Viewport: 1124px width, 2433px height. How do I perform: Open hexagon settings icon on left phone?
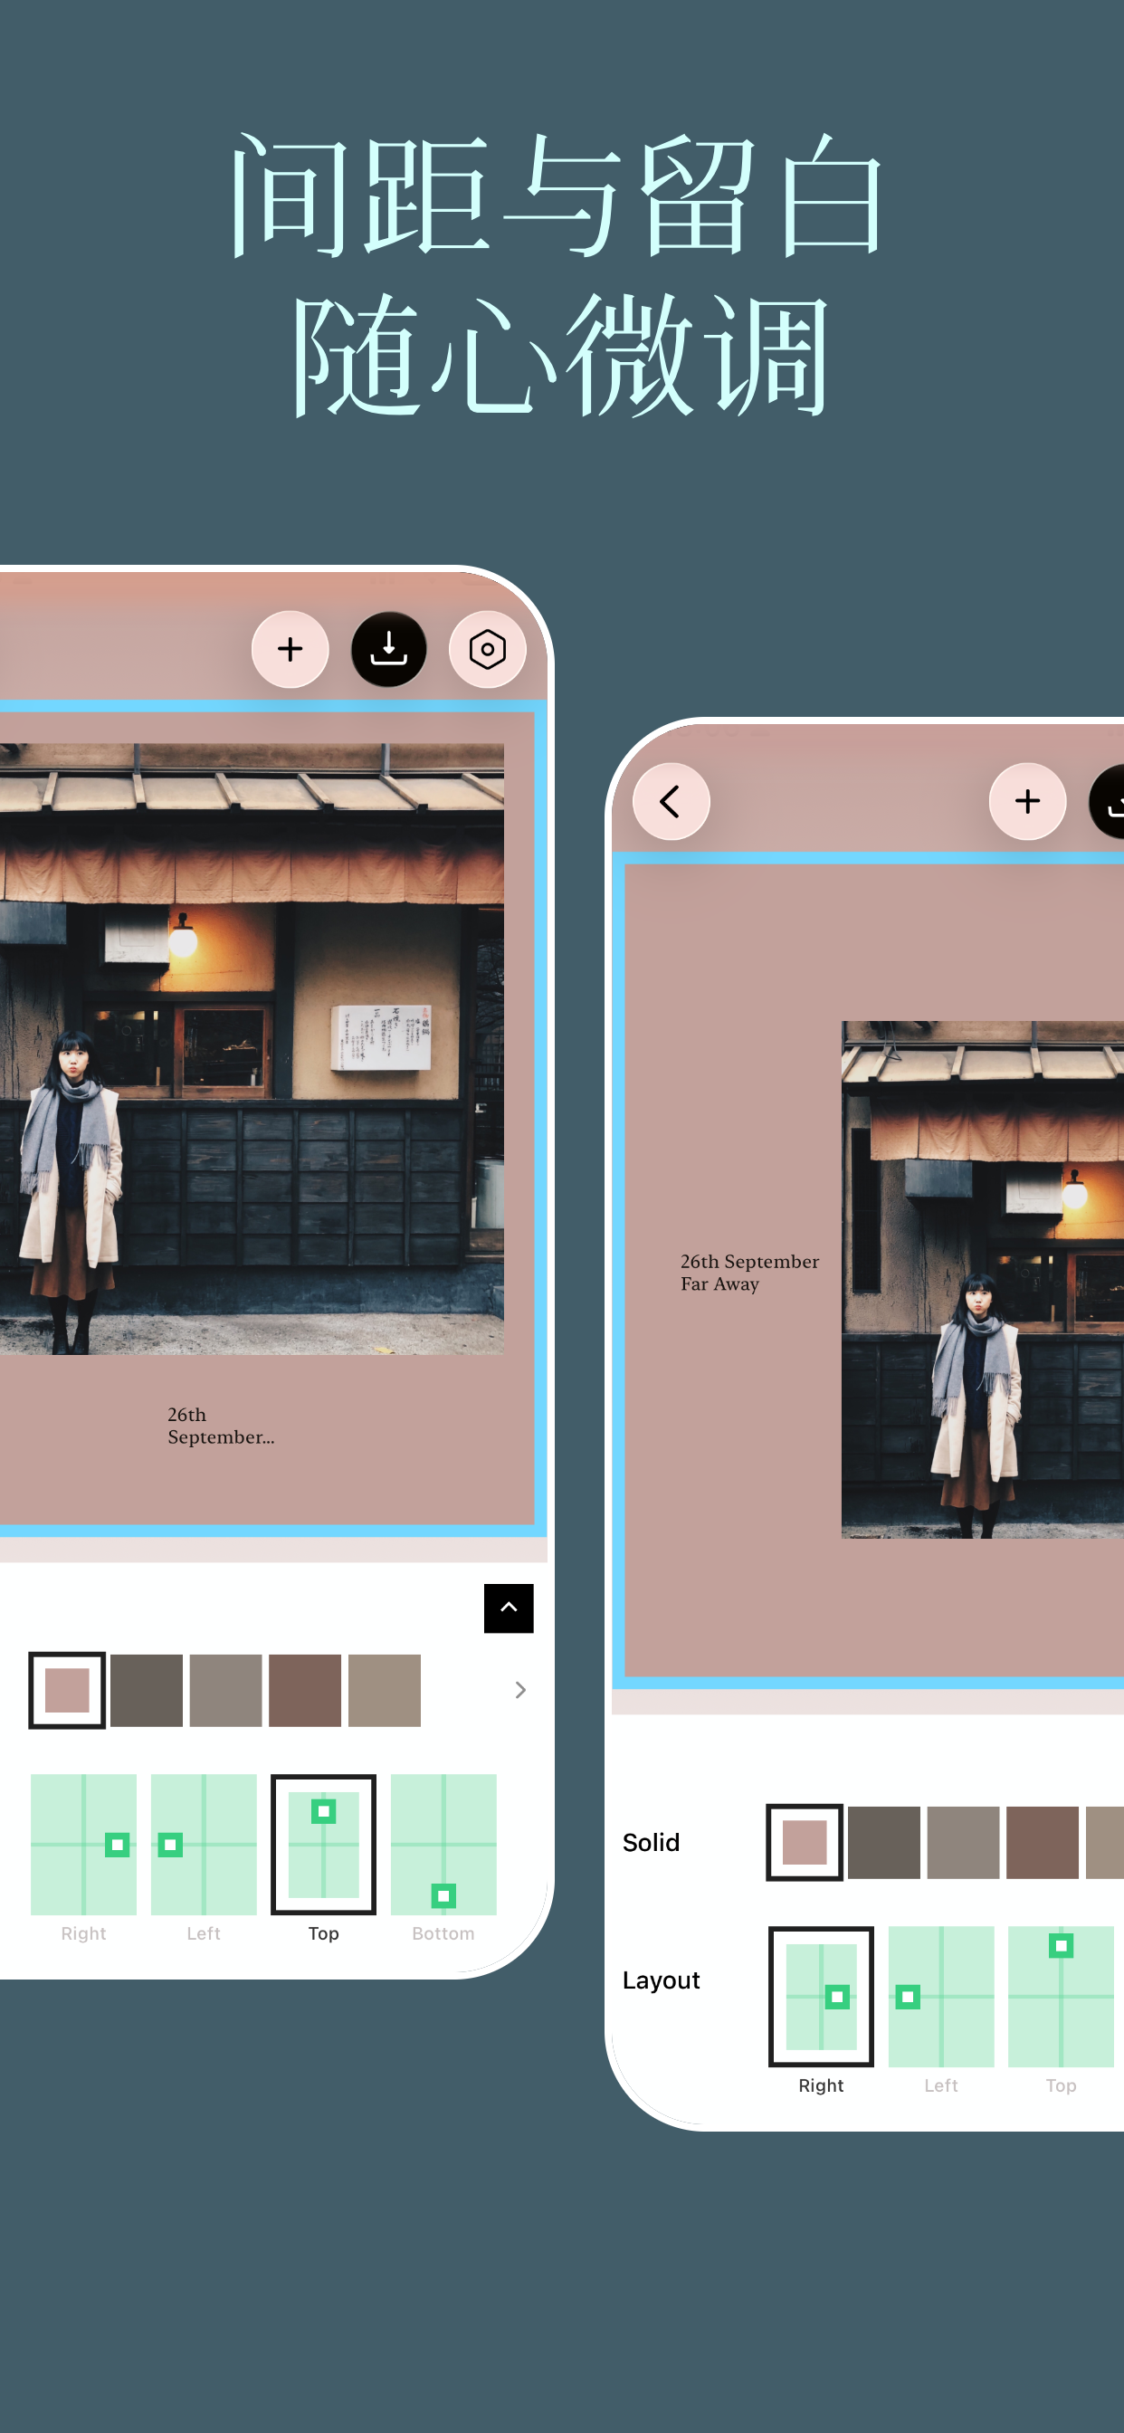[488, 649]
